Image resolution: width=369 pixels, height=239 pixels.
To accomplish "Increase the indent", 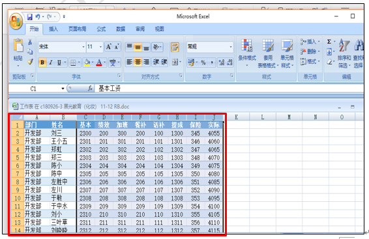I will pyautogui.click(x=164, y=62).
